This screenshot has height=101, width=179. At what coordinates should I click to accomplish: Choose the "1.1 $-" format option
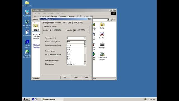click(x=69, y=54)
